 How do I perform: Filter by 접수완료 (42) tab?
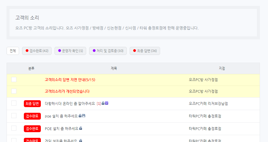(x=37, y=51)
